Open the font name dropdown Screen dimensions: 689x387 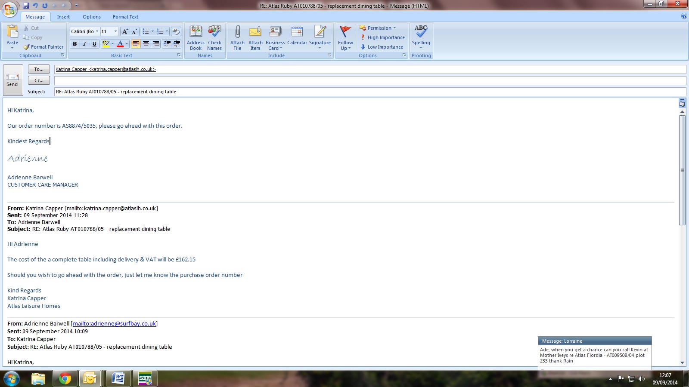(x=97, y=31)
